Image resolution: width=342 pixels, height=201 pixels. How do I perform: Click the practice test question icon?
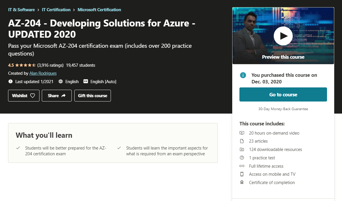click(x=242, y=158)
